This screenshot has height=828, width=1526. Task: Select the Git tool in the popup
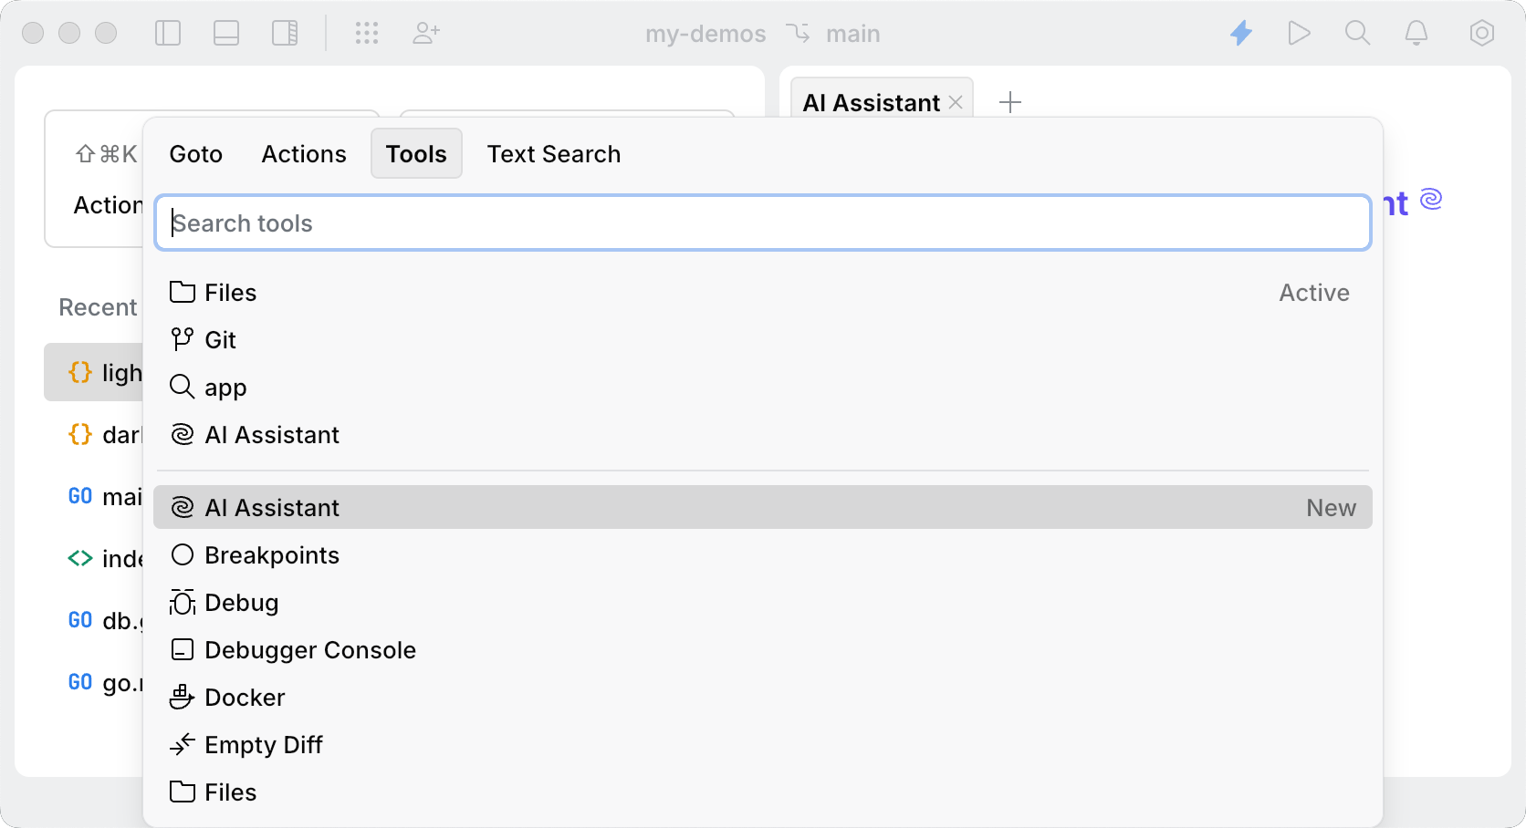pos(221,338)
